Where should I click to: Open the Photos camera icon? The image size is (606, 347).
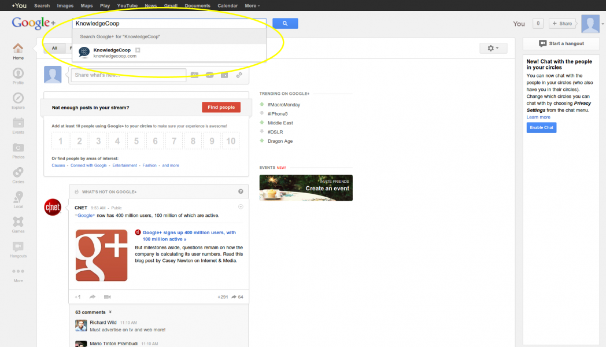point(18,149)
